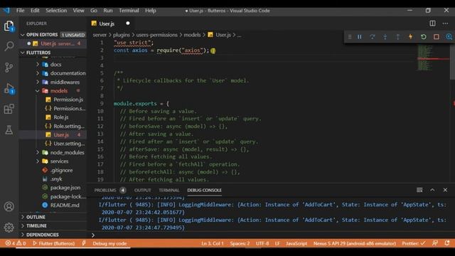Select the Debug Console tab
Screen dimensions: 455x256
click(x=204, y=190)
